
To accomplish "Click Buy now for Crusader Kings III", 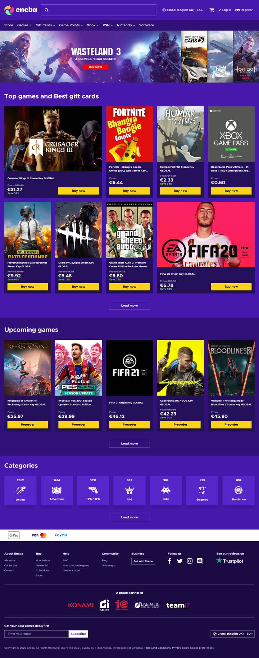I will tap(78, 191).
